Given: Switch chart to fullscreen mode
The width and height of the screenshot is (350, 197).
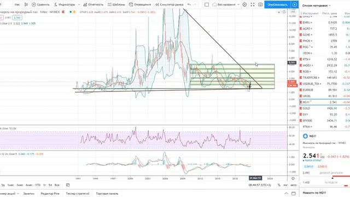Looking at the screenshot, I should click(253, 4).
